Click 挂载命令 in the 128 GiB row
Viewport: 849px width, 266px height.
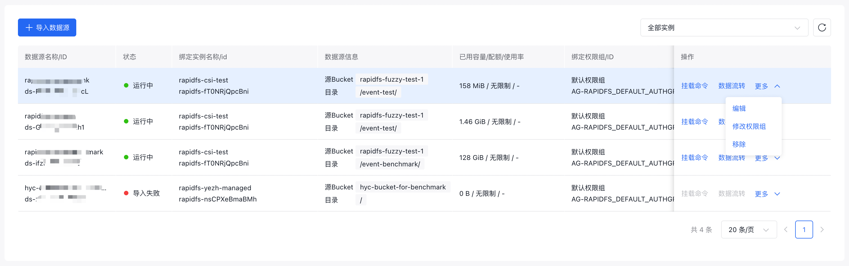coord(695,157)
